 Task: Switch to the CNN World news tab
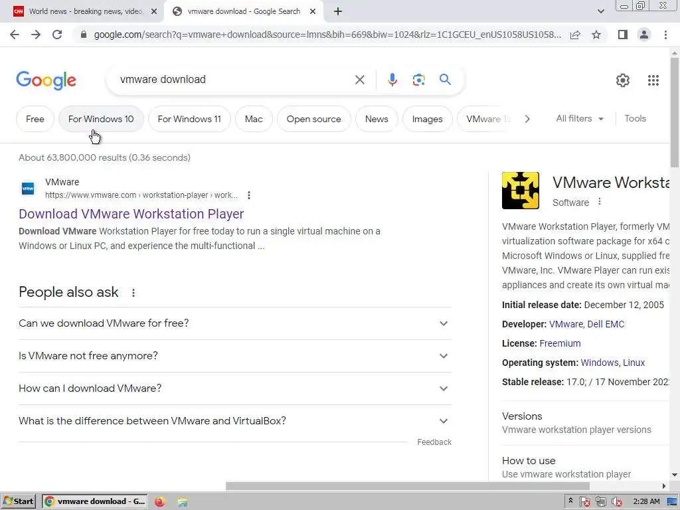(x=83, y=11)
